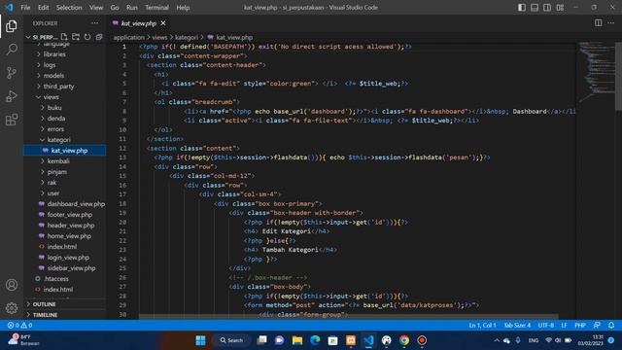622x350 pixels.
Task: Open the Explorer view in activity bar
Action: tap(12, 26)
